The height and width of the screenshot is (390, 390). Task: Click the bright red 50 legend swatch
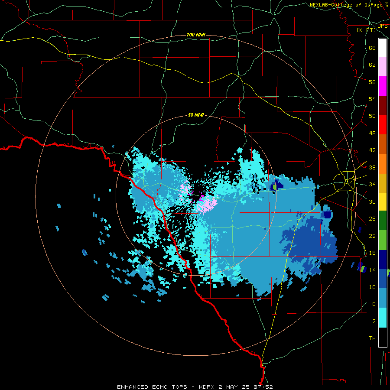point(383,125)
